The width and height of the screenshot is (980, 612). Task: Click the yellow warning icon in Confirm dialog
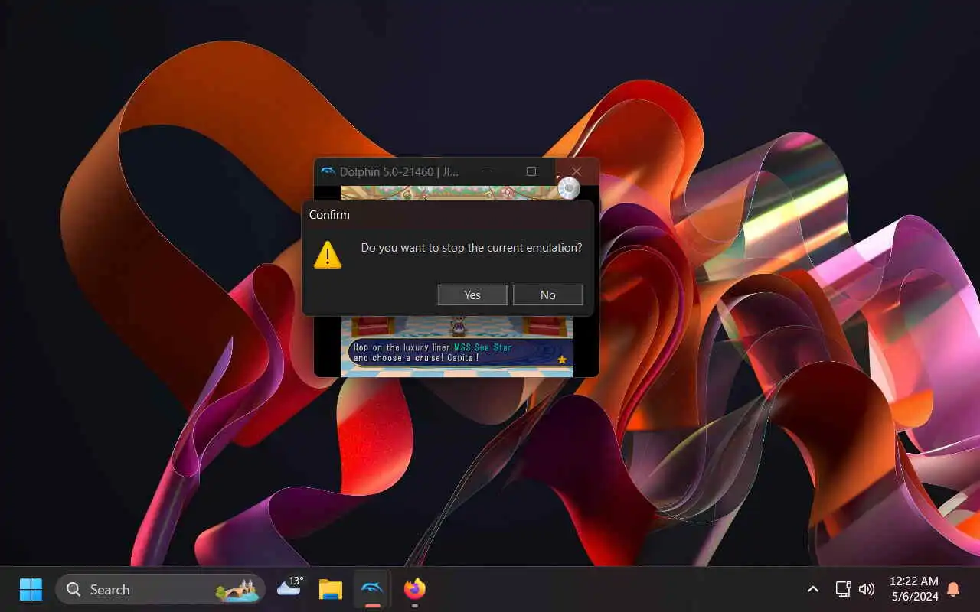coord(328,255)
